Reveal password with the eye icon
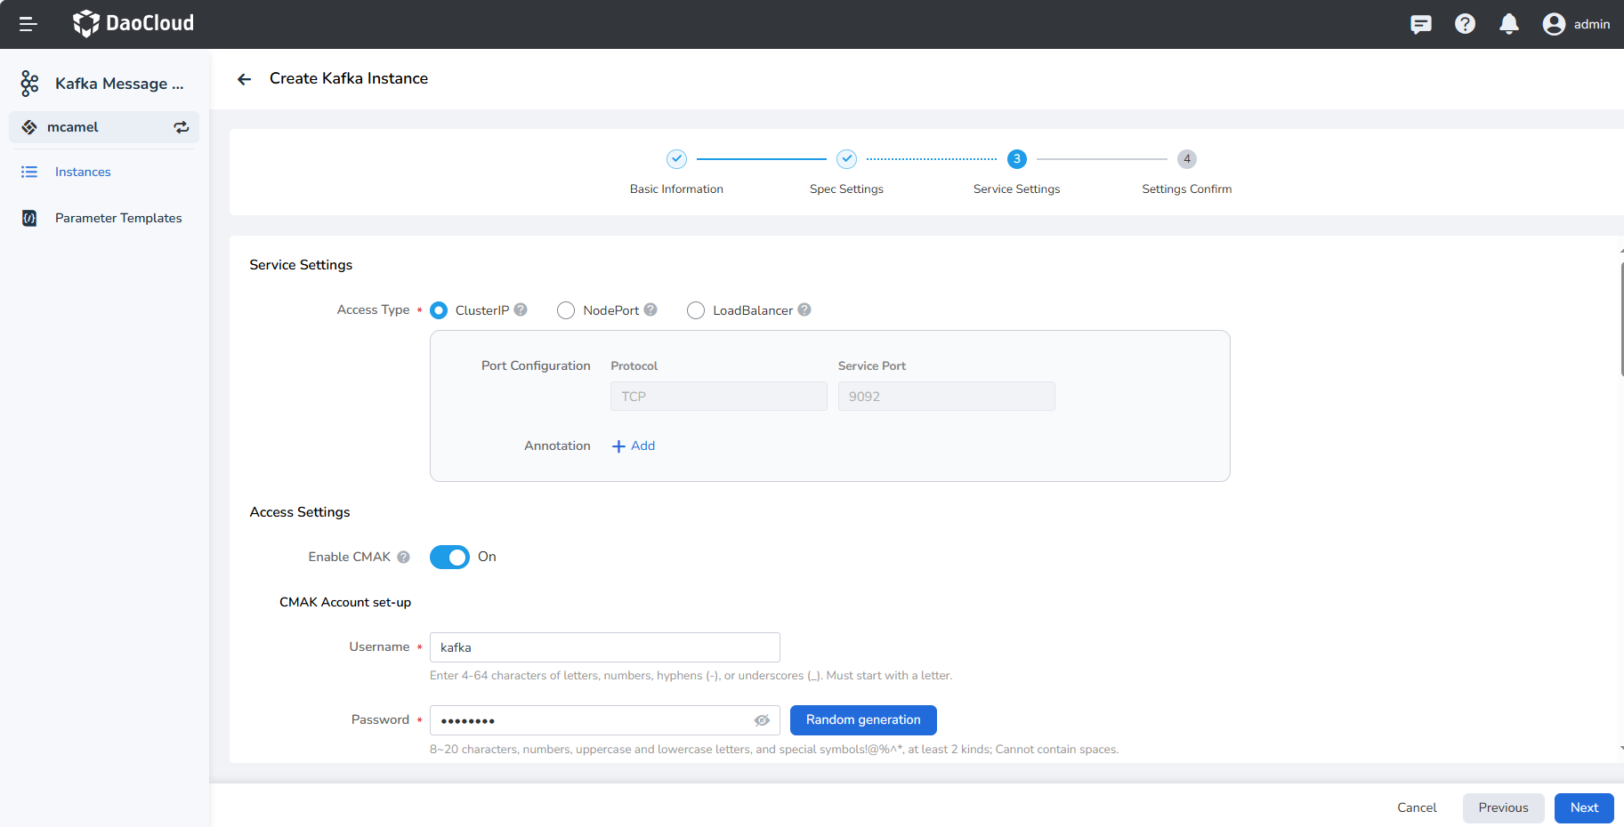 pyautogui.click(x=762, y=720)
